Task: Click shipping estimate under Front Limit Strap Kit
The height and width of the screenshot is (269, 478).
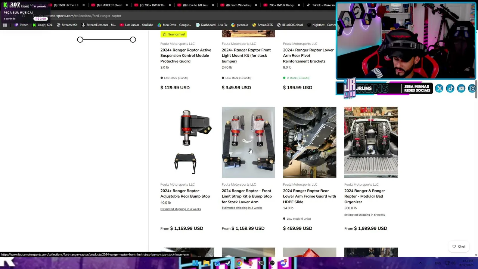Action: coord(242,208)
